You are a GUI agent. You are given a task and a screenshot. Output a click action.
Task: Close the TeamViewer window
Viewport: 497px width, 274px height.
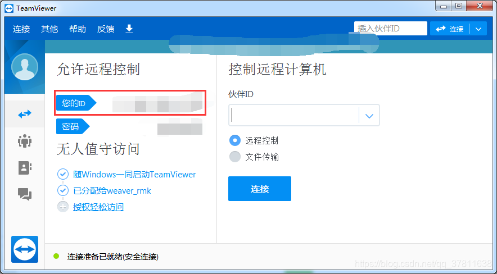pyautogui.click(x=480, y=6)
